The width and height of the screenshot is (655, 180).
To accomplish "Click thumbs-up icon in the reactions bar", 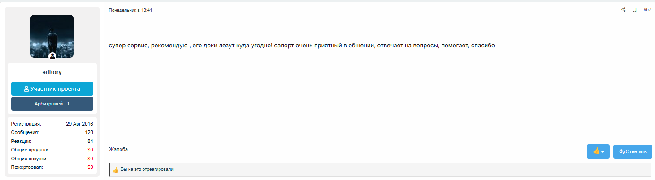I will coord(116,170).
